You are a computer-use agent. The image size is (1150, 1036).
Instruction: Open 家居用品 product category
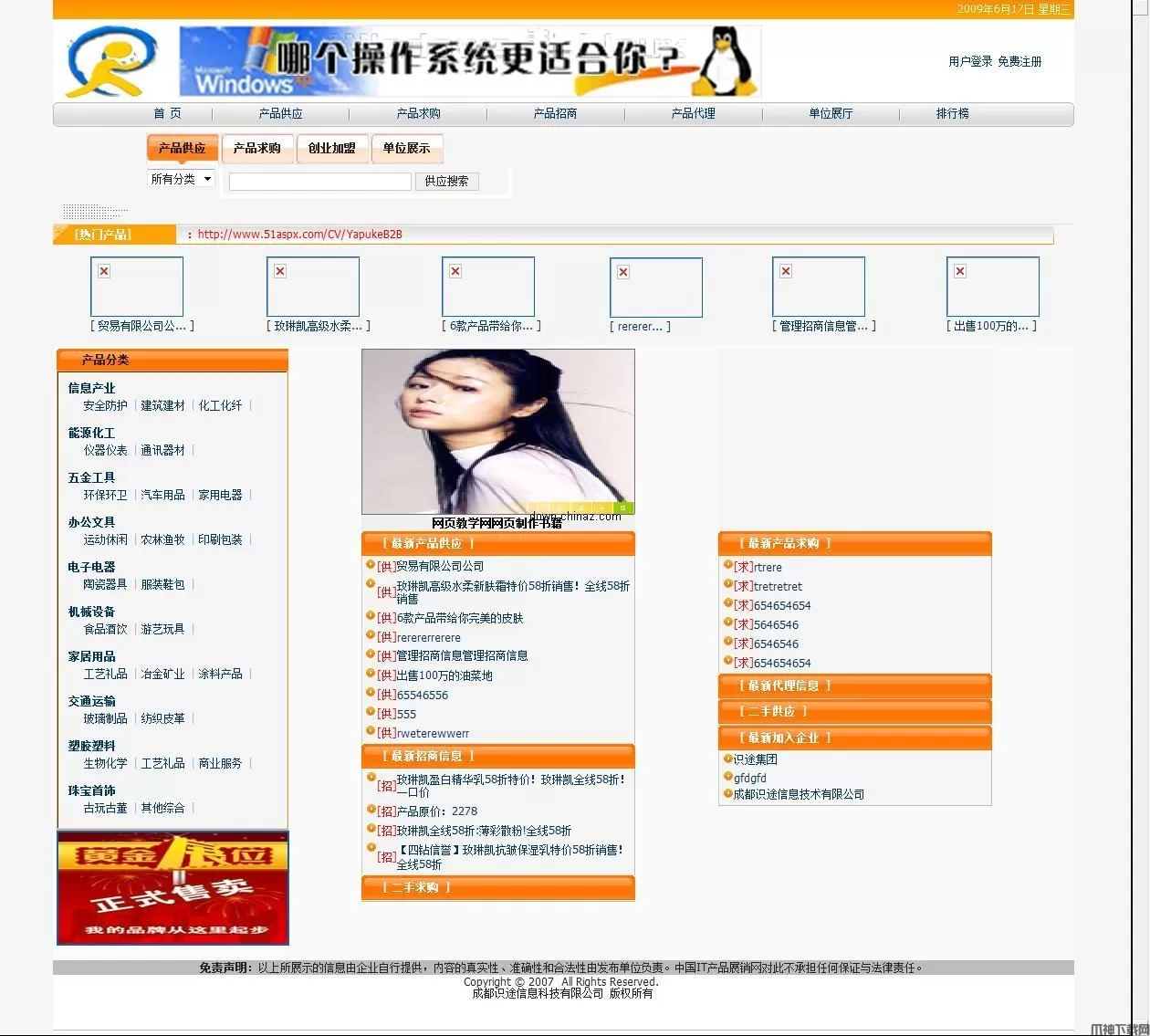click(x=91, y=656)
